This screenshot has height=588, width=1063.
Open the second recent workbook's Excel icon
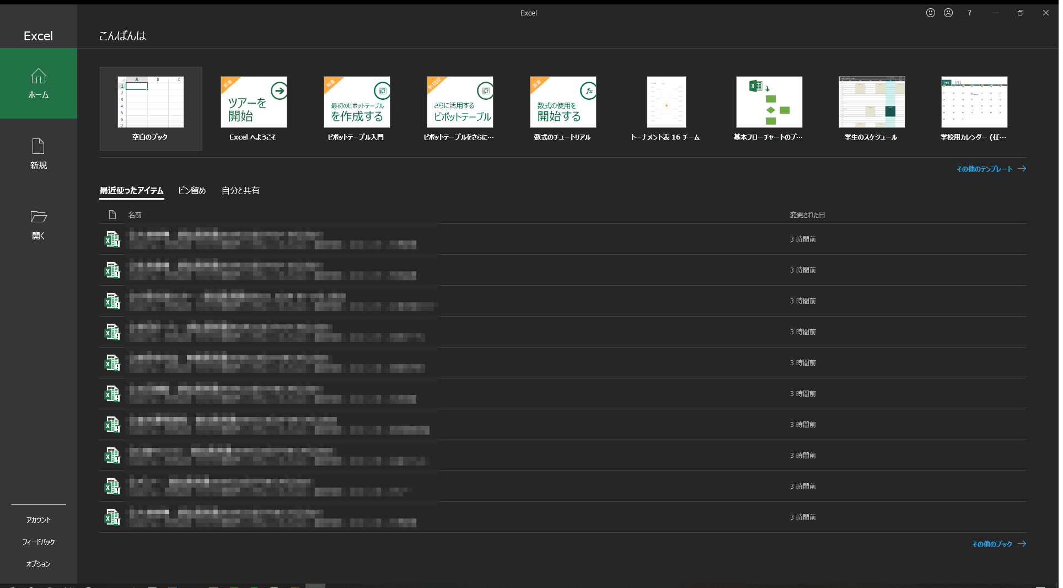point(112,270)
